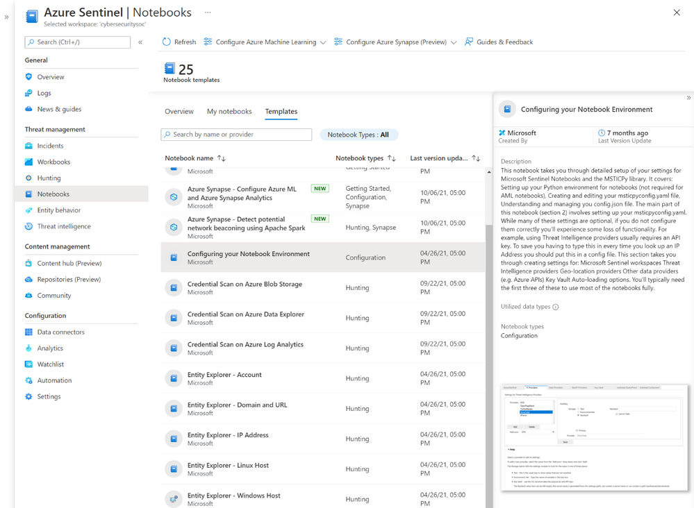Image resolution: width=694 pixels, height=508 pixels.
Task: Open Notebook Types : All filter
Action: tap(358, 135)
